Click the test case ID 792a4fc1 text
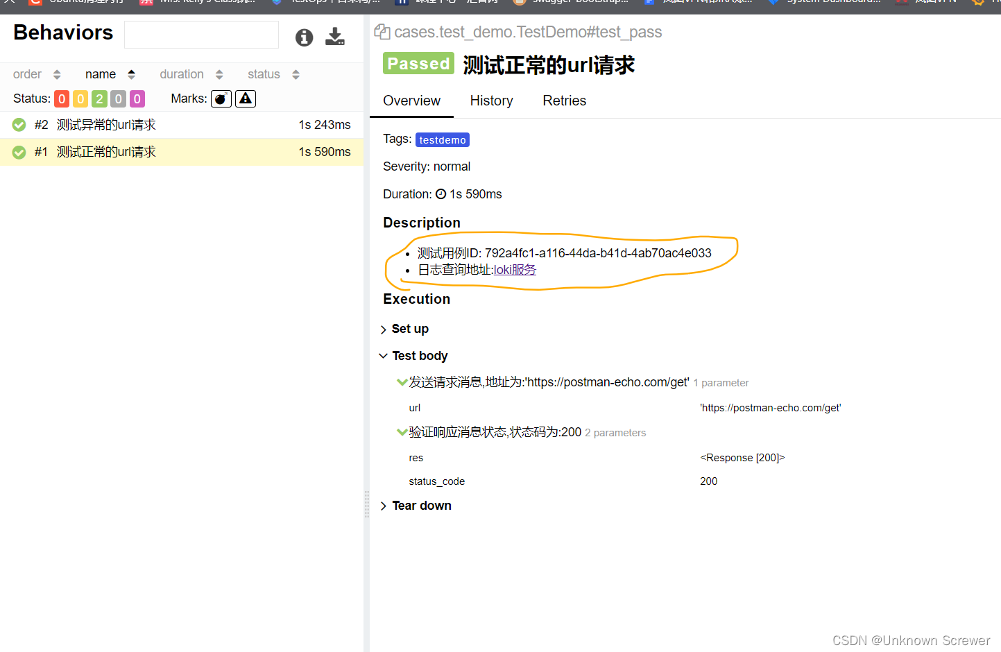The width and height of the screenshot is (1001, 652). tap(564, 253)
